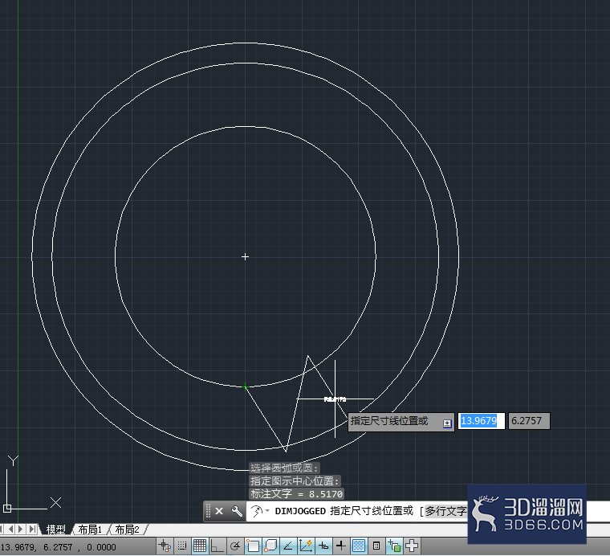Image resolution: width=610 pixels, height=556 pixels.
Task: Click the 6.2757 dynamic input field
Action: point(529,421)
